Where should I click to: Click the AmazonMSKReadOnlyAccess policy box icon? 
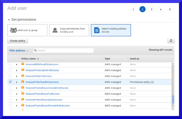pos(23,64)
